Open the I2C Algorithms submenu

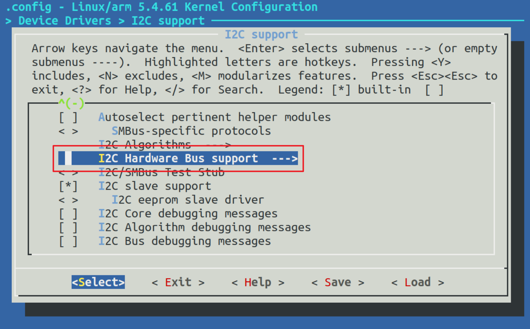pyautogui.click(x=144, y=145)
